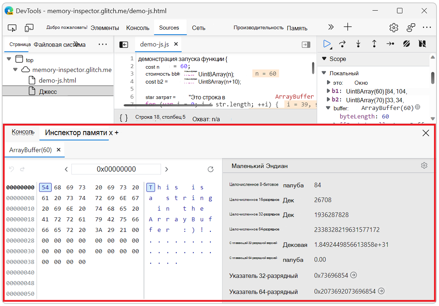
Task: Switch to the Консоль tab in the main toolbar
Action: (x=138, y=28)
